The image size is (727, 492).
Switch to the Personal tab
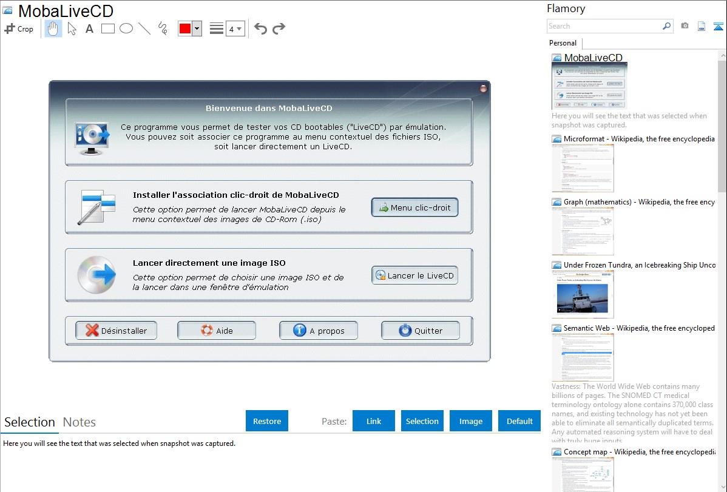point(563,42)
